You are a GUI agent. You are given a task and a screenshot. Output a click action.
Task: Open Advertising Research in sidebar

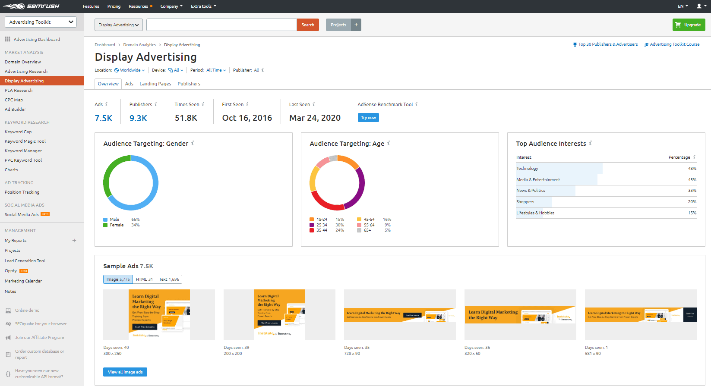point(26,72)
